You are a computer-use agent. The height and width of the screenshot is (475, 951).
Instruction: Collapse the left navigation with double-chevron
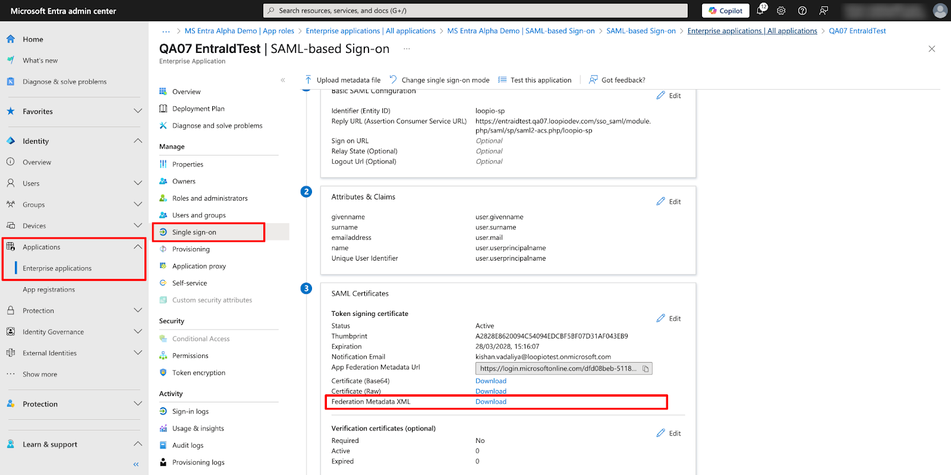pyautogui.click(x=136, y=464)
